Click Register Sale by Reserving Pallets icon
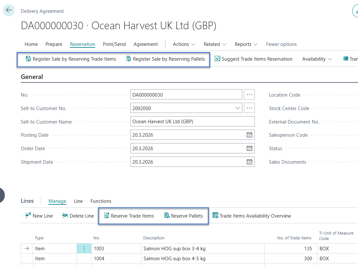The height and width of the screenshot is (266, 358). [129, 59]
